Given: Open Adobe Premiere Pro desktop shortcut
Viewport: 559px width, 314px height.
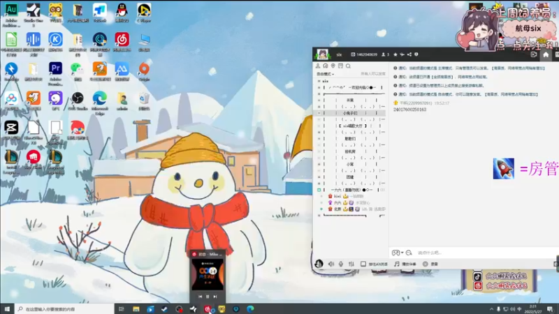Looking at the screenshot, I should click(x=55, y=73).
